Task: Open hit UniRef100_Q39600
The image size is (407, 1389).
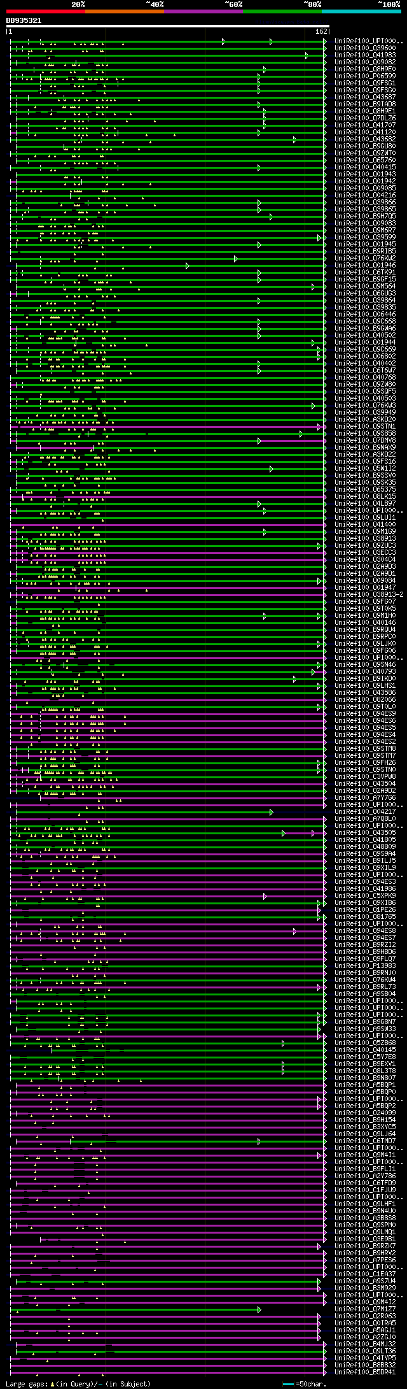Action: (x=365, y=48)
